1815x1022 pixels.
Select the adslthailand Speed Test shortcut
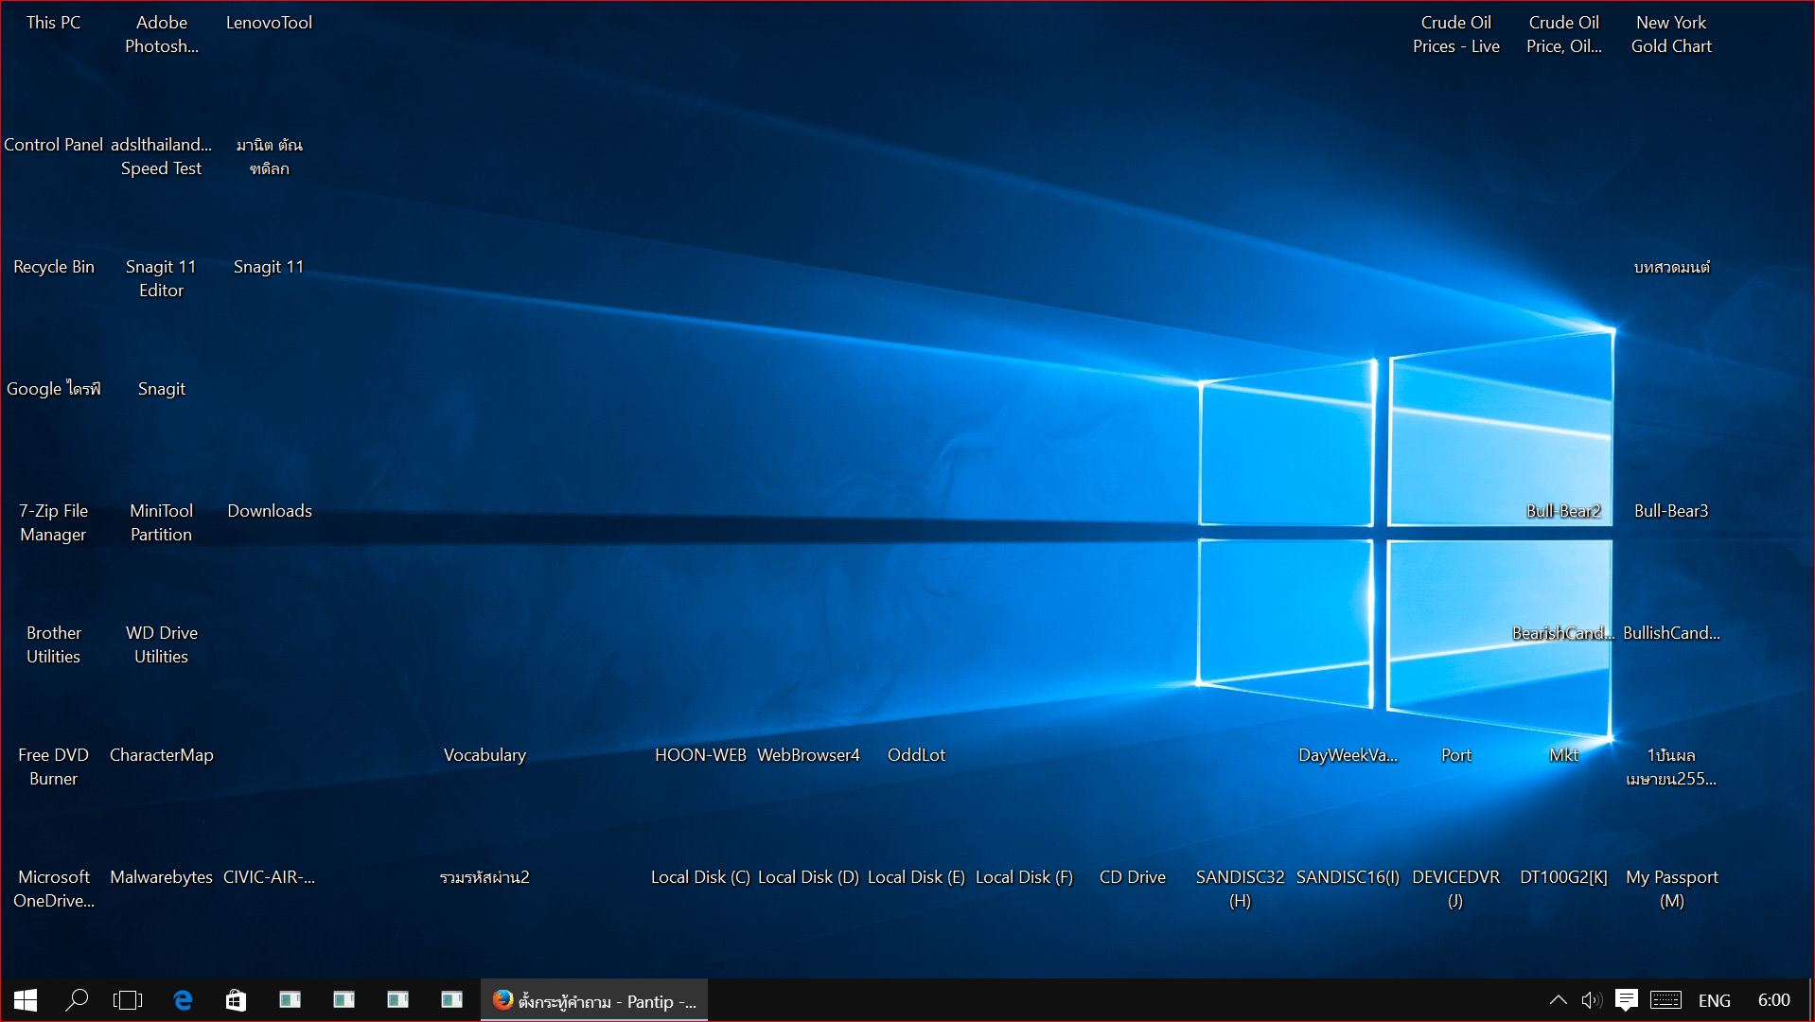click(x=162, y=156)
